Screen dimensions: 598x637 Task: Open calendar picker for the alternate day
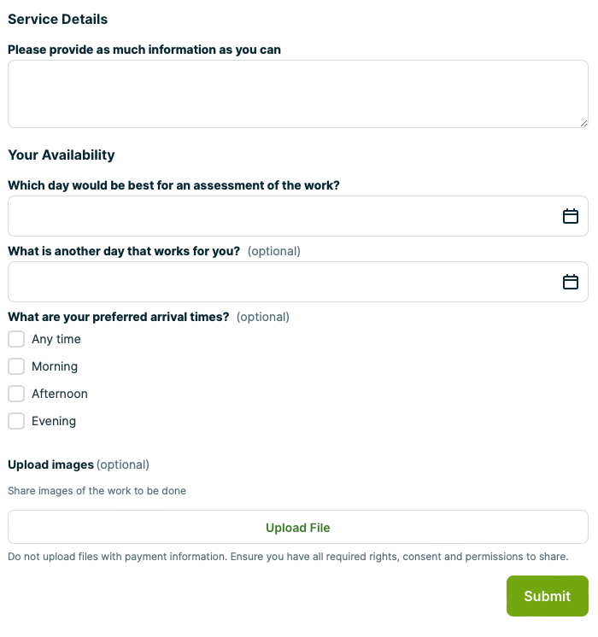[x=571, y=282]
